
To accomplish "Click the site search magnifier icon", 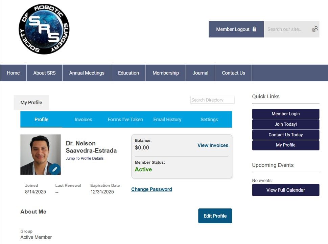I will pyautogui.click(x=315, y=29).
